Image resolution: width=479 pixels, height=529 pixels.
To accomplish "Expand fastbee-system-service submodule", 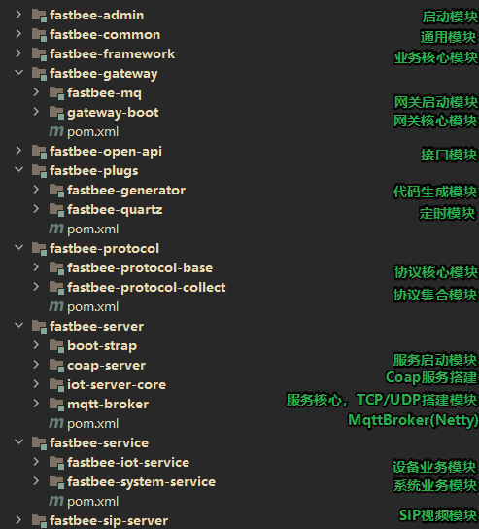I will tap(36, 481).
